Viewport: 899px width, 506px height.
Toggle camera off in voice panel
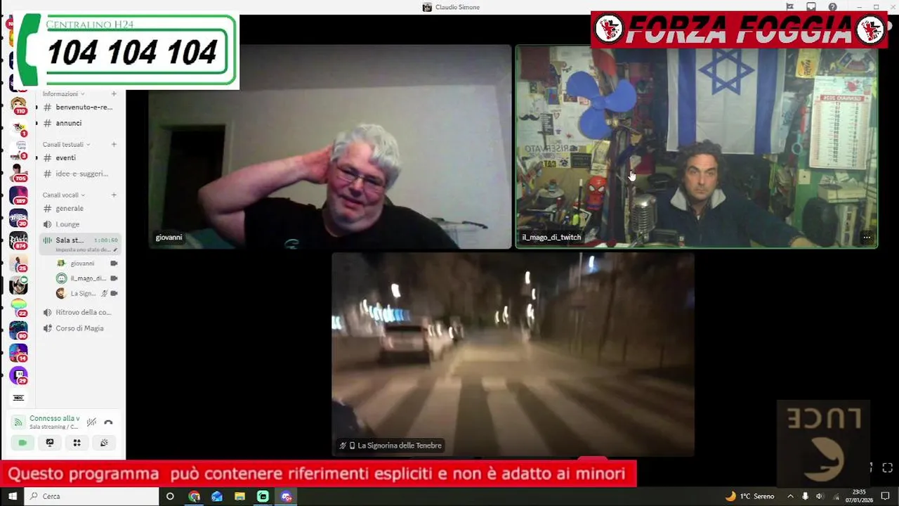click(22, 443)
